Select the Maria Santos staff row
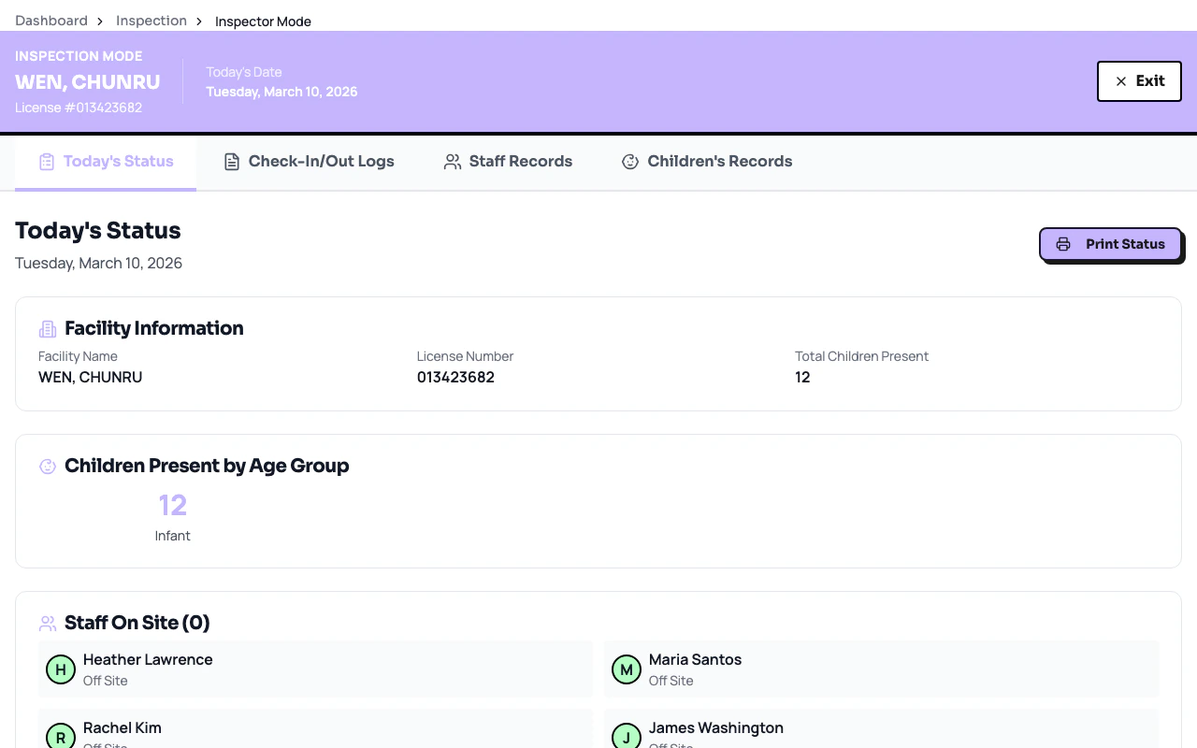This screenshot has height=748, width=1197. point(881,669)
